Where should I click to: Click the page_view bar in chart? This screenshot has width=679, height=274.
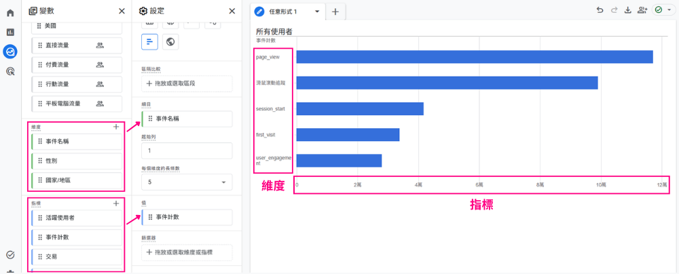475,57
